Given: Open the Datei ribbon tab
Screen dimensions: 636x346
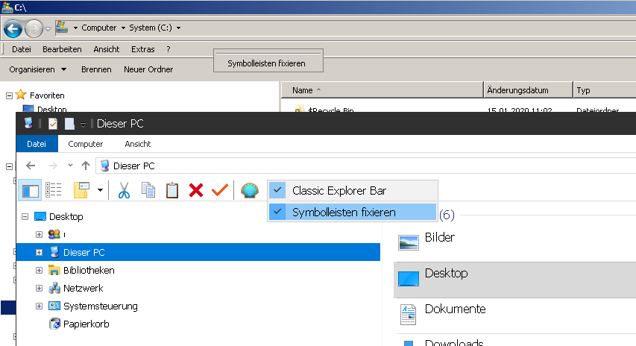Looking at the screenshot, I should click(37, 144).
